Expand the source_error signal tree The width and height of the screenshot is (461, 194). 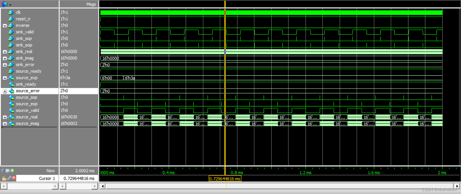click(5, 91)
